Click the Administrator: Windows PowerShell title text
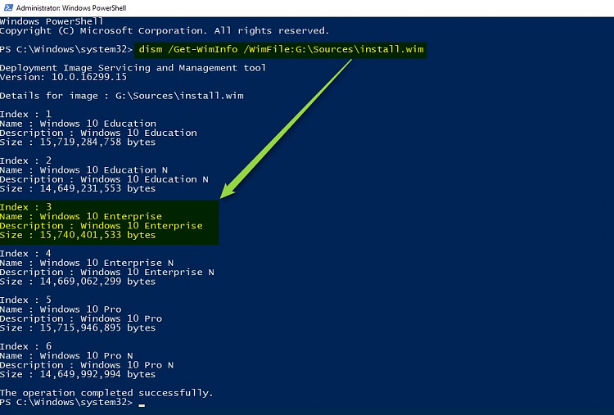Viewport: 614px width, 415px height. pyautogui.click(x=71, y=8)
